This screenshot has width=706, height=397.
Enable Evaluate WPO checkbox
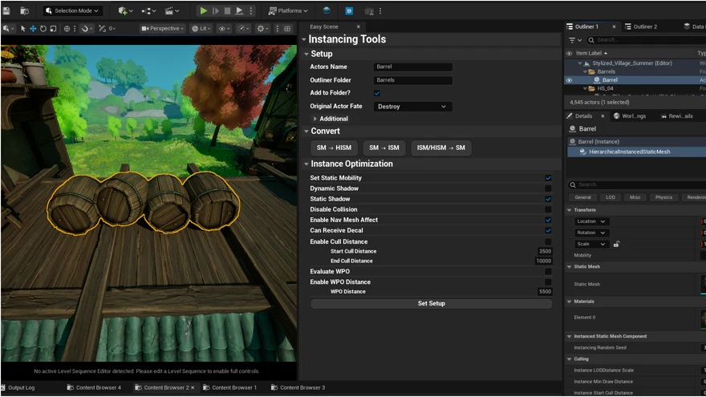click(548, 271)
